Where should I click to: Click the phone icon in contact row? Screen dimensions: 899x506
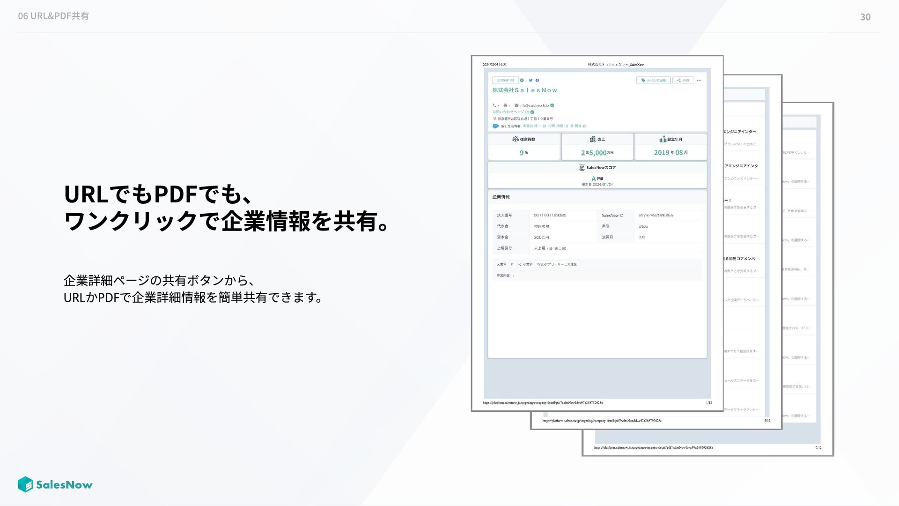click(494, 105)
